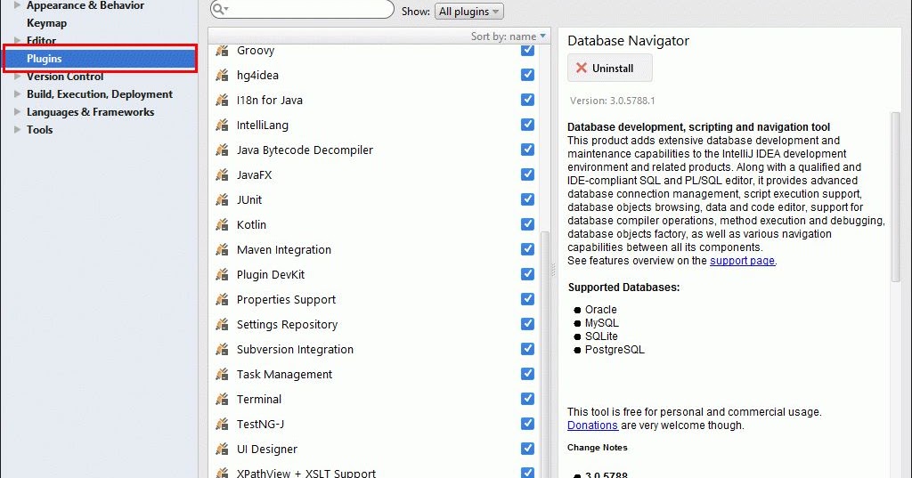Uncheck the Terminal plugin checkbox
Screen dimensions: 912x478
[x=527, y=399]
